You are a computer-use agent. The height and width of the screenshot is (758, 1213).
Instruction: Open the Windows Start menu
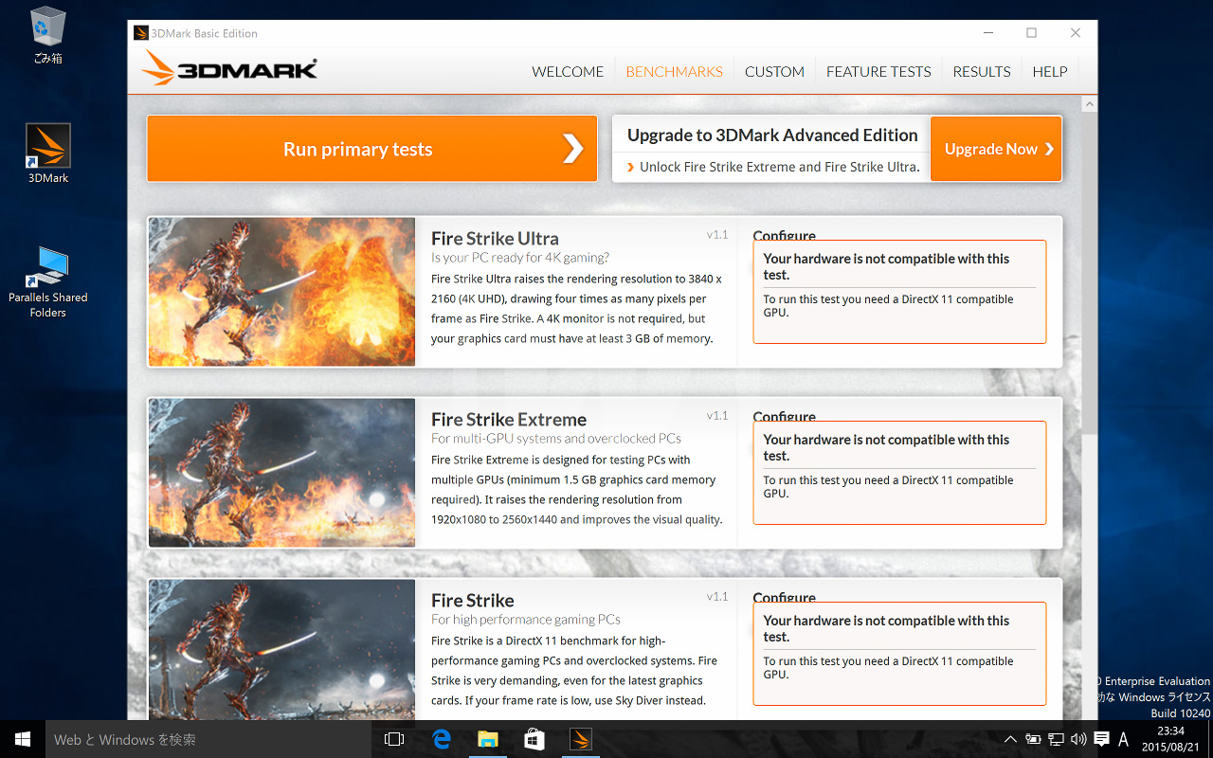pyautogui.click(x=23, y=739)
